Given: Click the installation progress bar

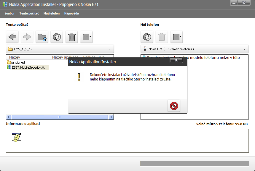Looking at the screenshot, I should (195, 163).
